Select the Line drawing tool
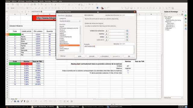Viewport: 193px width, 108px height. point(12,101)
